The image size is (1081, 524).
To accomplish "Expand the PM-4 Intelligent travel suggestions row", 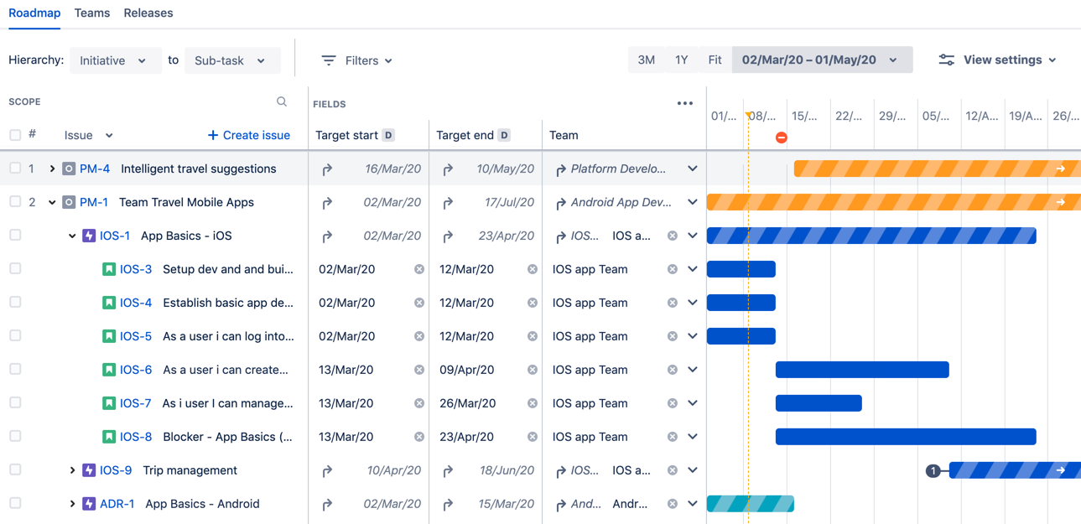I will pos(52,169).
